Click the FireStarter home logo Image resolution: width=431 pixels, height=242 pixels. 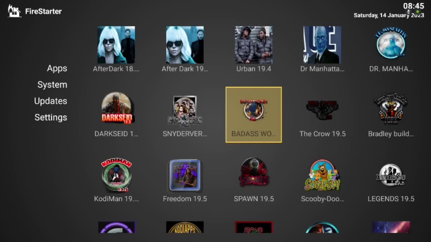13,11
